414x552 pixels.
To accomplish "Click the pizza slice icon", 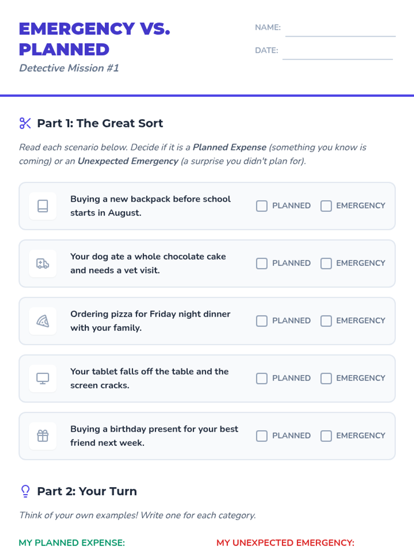I will (43, 321).
